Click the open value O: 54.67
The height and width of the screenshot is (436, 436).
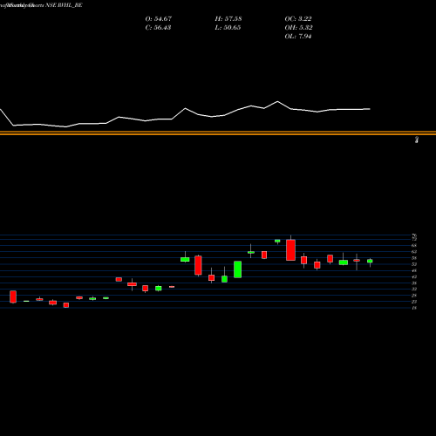(159, 19)
